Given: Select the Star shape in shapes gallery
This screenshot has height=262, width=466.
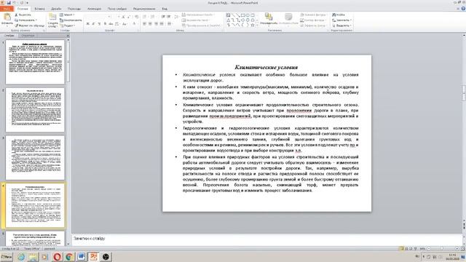Looking at the screenshot, I should (253, 25).
